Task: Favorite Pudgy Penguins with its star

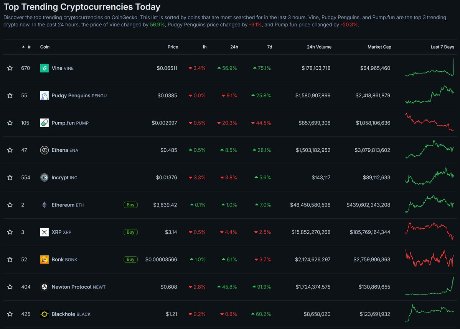Action: tap(10, 95)
